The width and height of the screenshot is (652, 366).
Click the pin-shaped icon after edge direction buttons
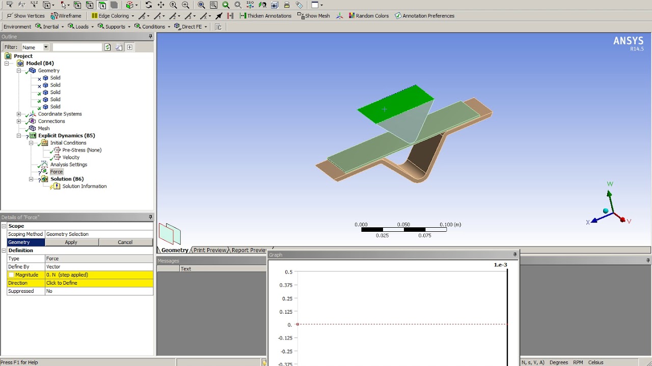[x=219, y=16]
